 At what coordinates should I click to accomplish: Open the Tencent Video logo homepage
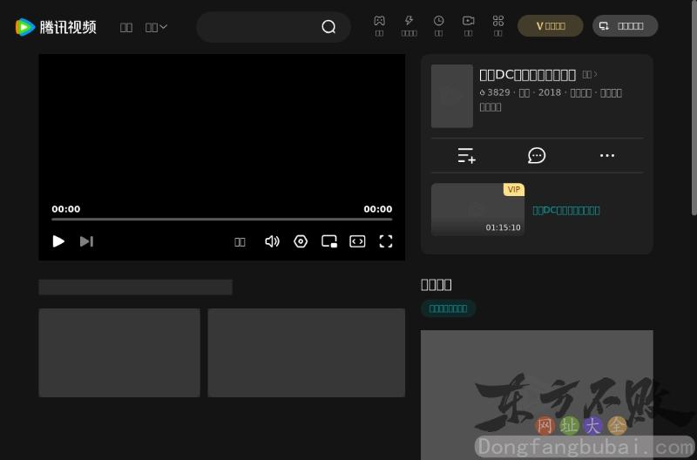click(56, 27)
